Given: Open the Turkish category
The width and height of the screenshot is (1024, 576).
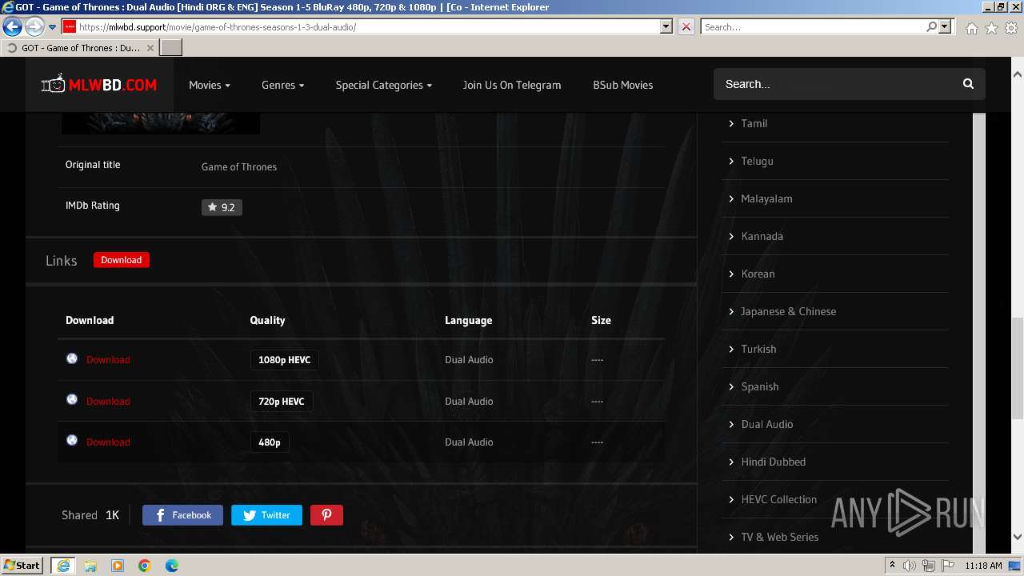Looking at the screenshot, I should click(758, 349).
